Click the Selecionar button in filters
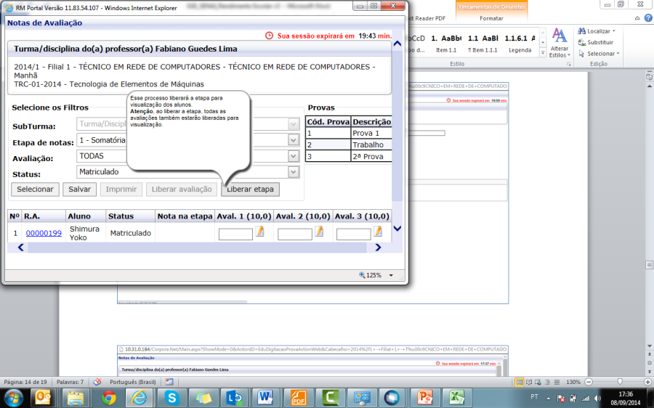The height and width of the screenshot is (408, 654). pyautogui.click(x=35, y=189)
